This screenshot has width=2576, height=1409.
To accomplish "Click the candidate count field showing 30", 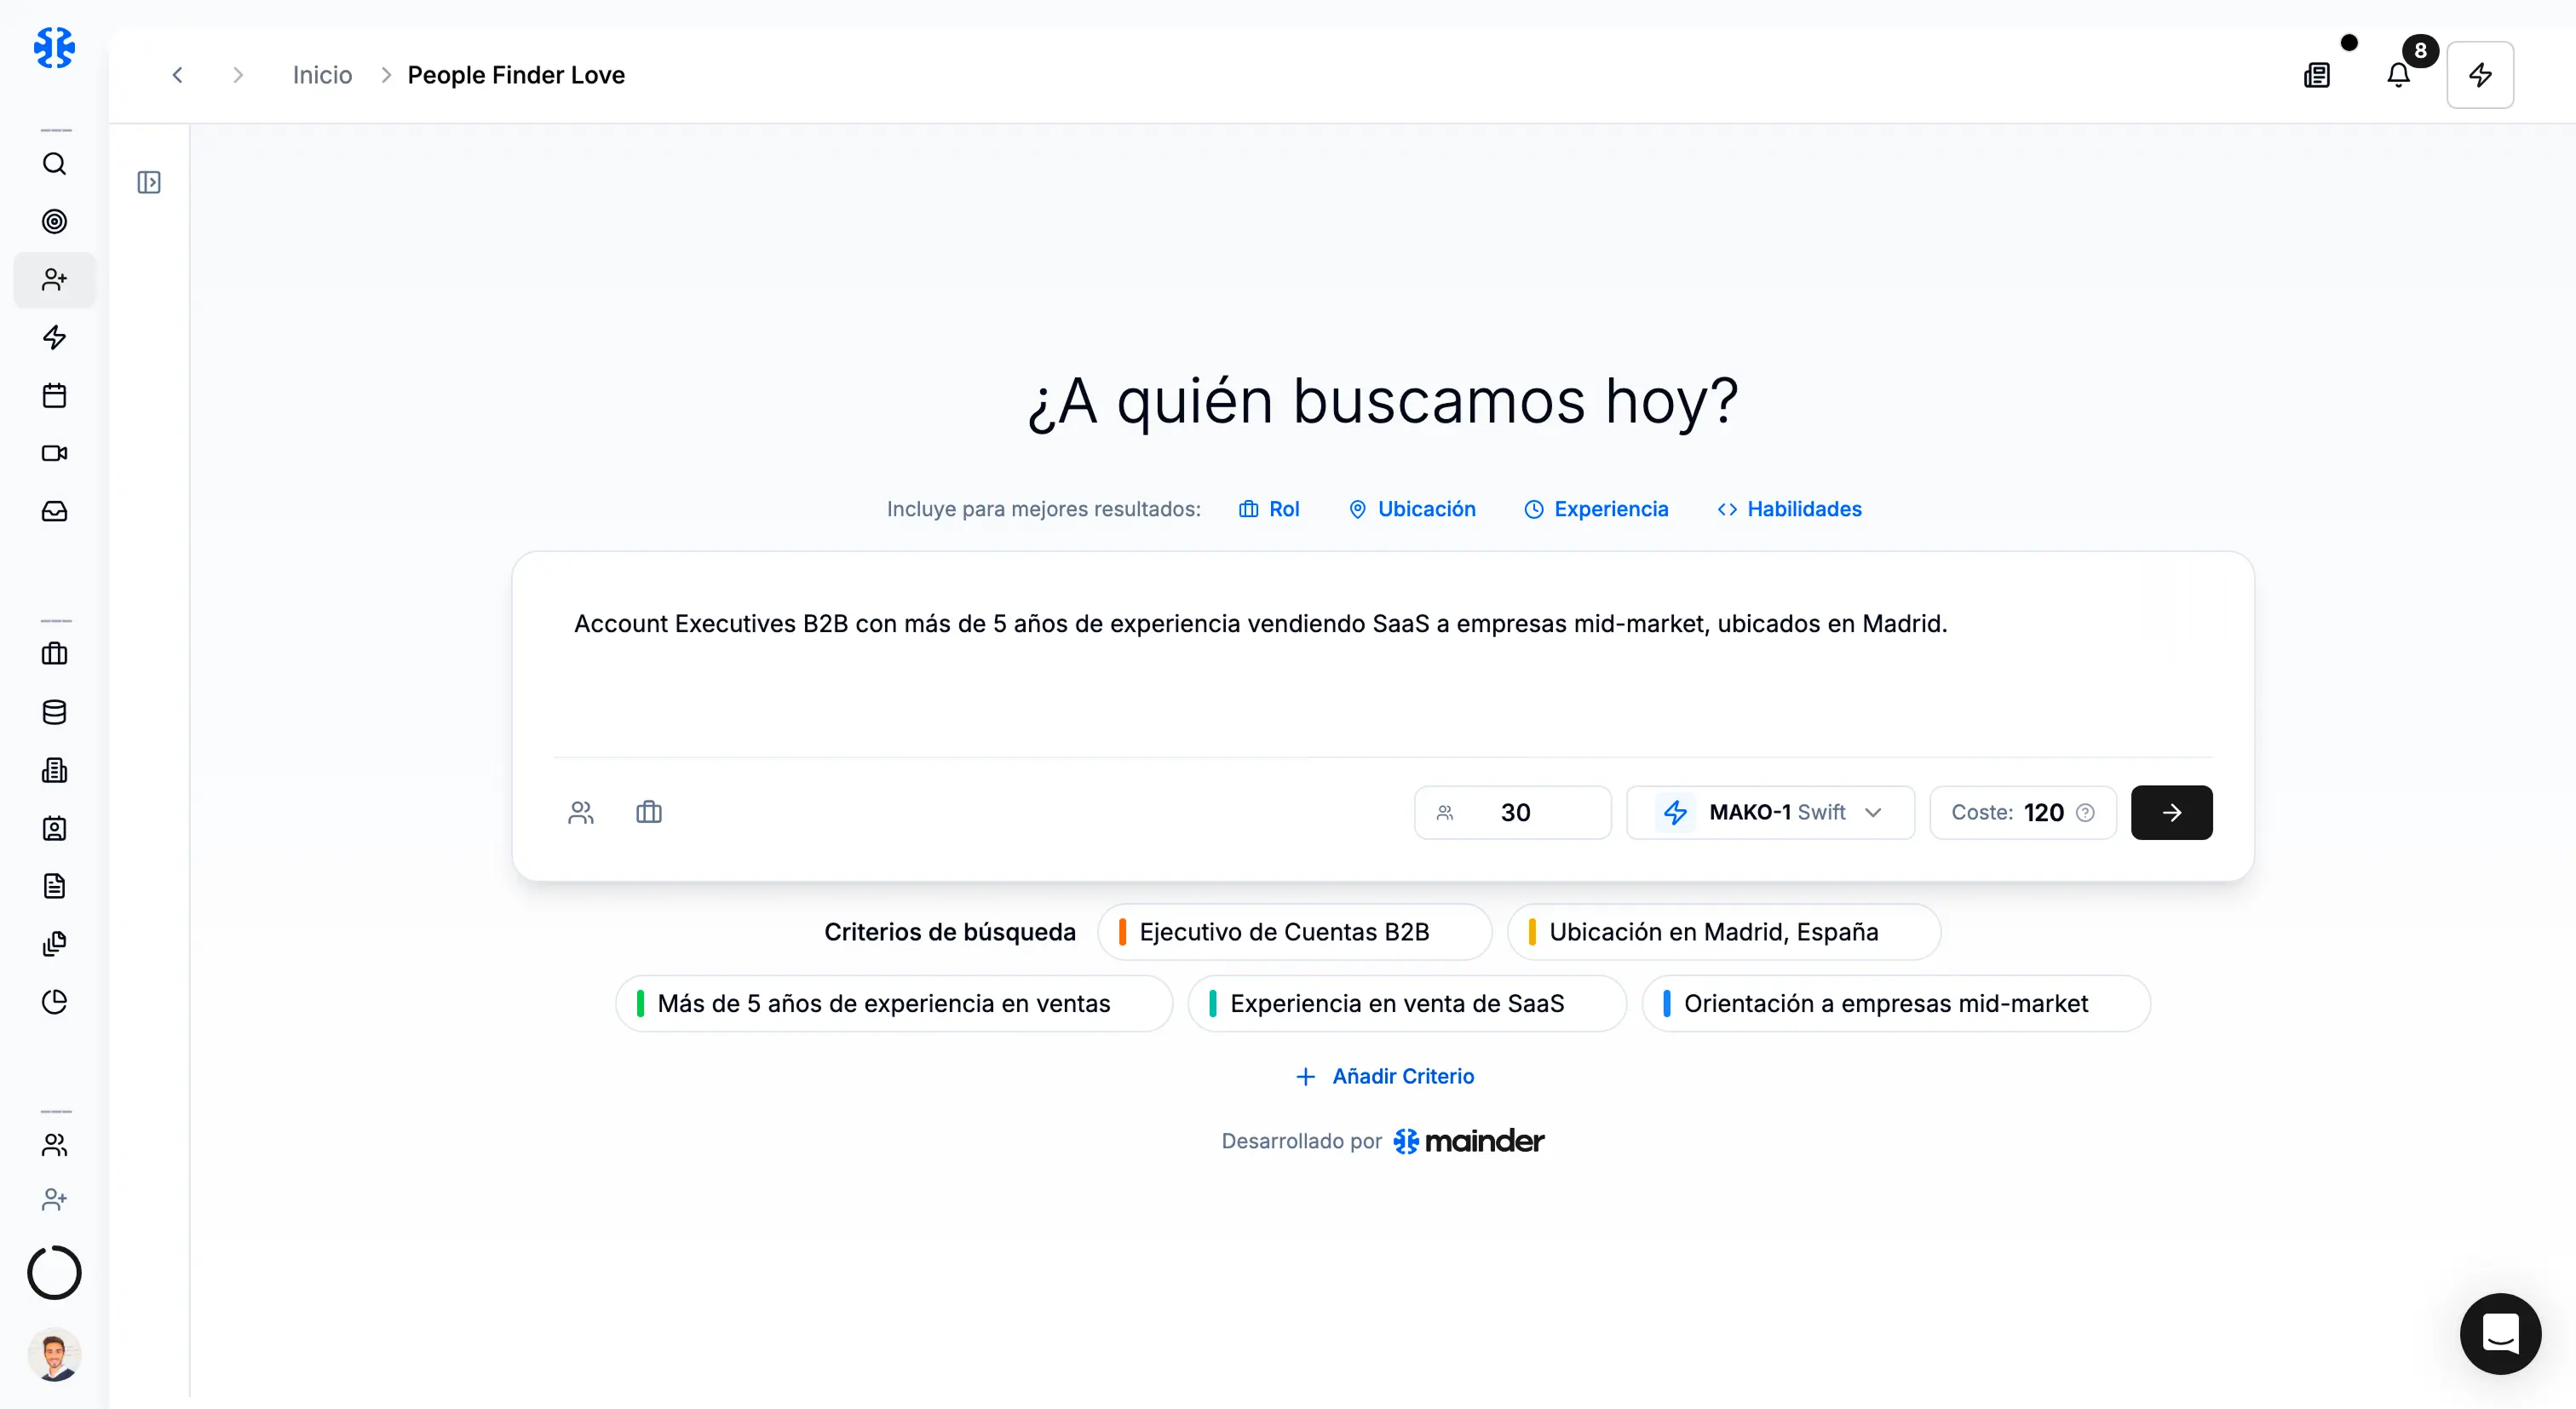I will 1514,813.
